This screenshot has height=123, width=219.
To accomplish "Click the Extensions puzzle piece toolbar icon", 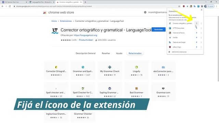I will tap(202, 6).
